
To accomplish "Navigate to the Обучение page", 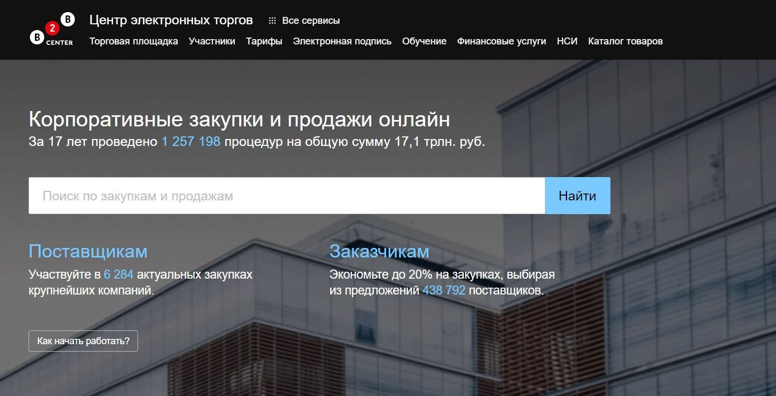I will 424,41.
